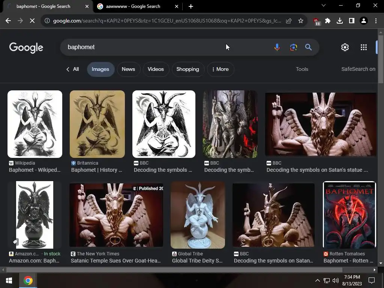Viewport: 384px width, 288px height.
Task: Go to the Google logo homepage
Action: tap(26, 48)
